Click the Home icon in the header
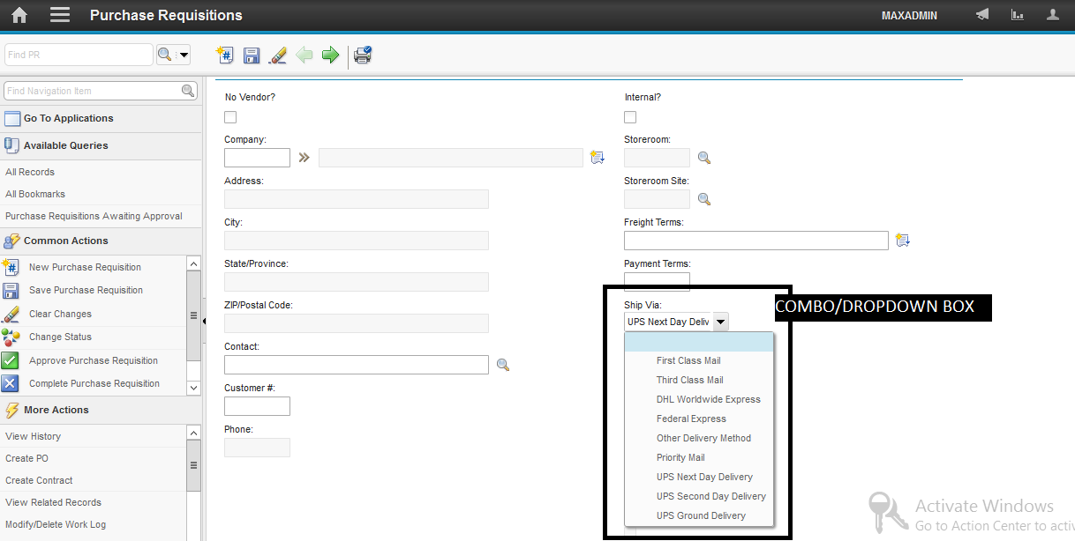The width and height of the screenshot is (1075, 541). point(19,15)
